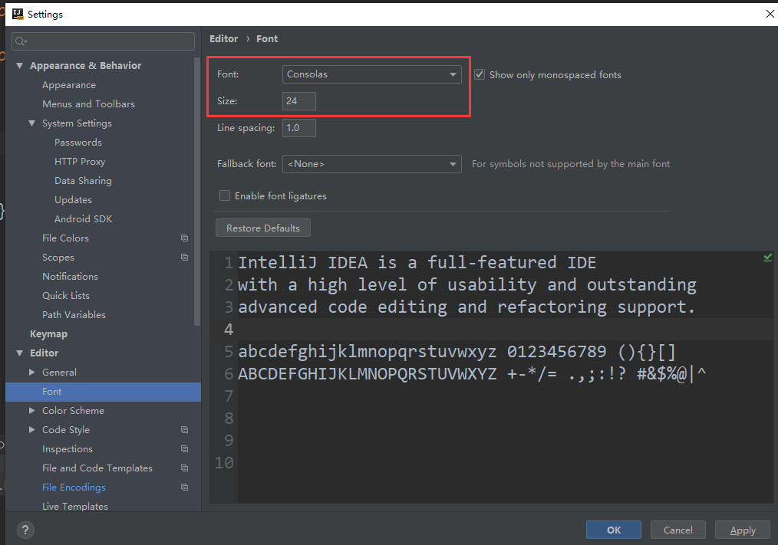Click the Cancel button
Screen dimensions: 778x545
pyautogui.click(x=677, y=530)
